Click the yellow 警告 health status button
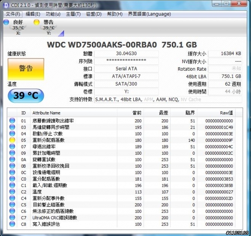This screenshot has height=236, width=251. [26, 69]
